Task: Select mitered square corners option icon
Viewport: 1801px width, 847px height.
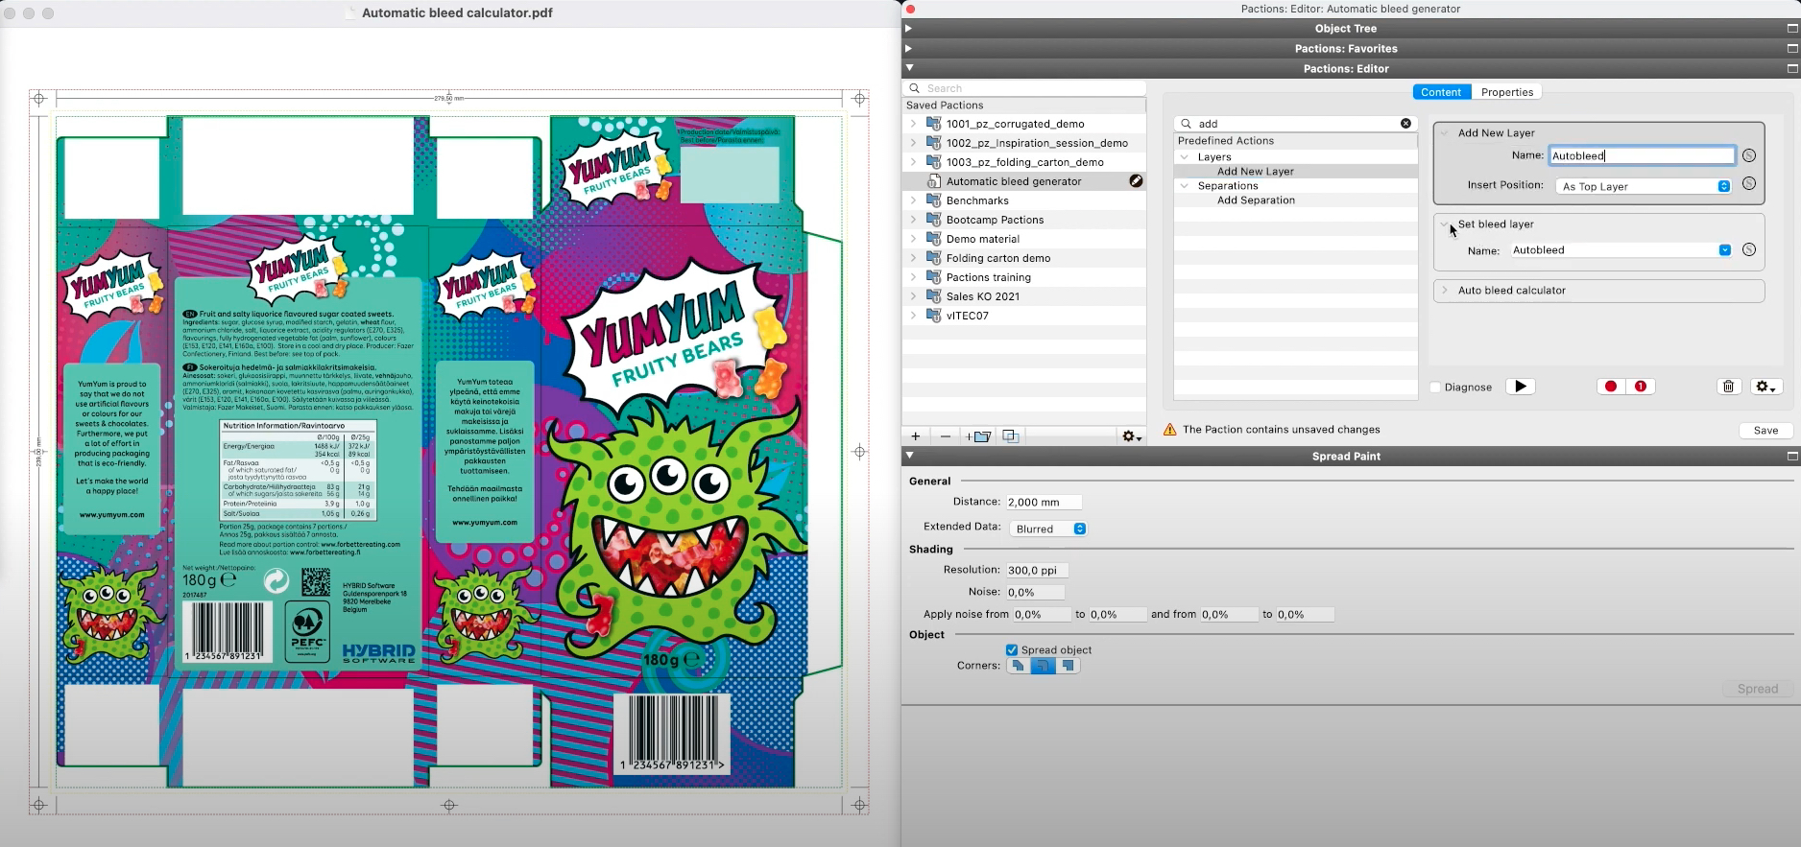Action: point(1068,666)
